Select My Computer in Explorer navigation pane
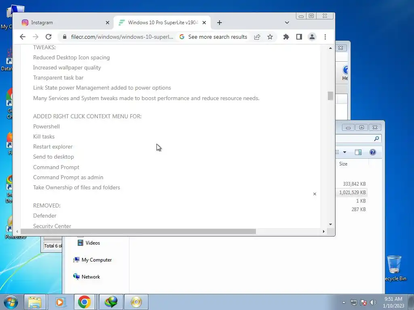 93,260
